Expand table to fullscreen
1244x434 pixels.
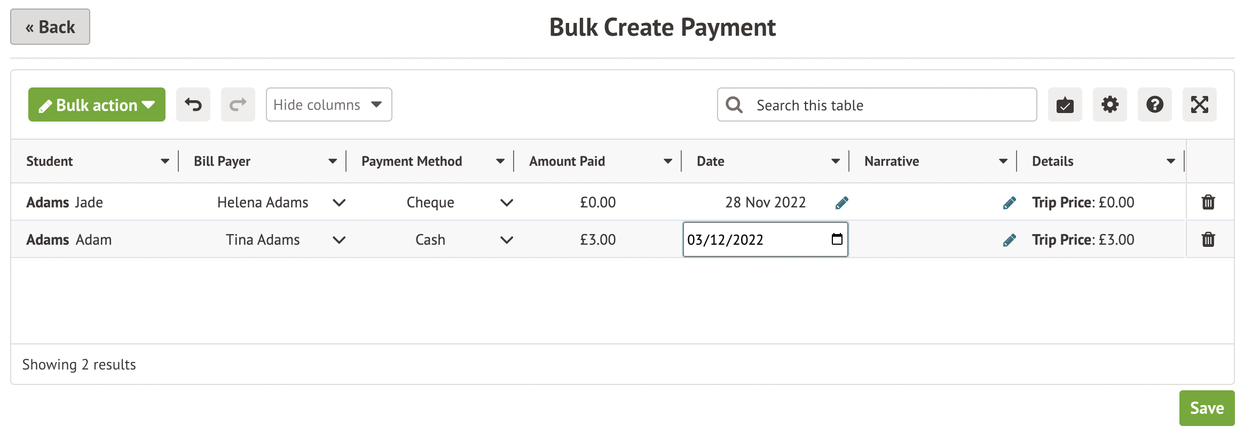[x=1199, y=105]
